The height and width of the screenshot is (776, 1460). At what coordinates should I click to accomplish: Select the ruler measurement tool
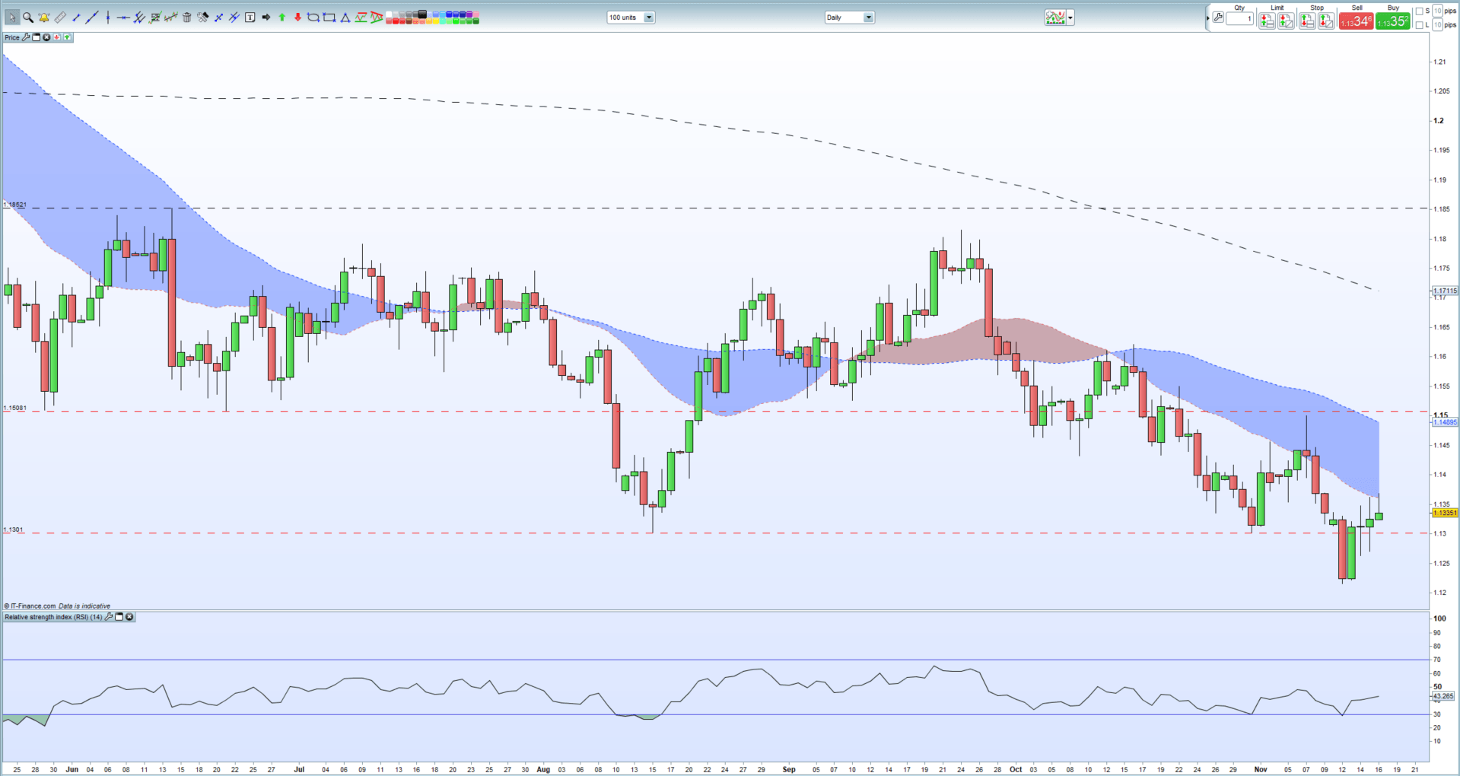coord(60,17)
